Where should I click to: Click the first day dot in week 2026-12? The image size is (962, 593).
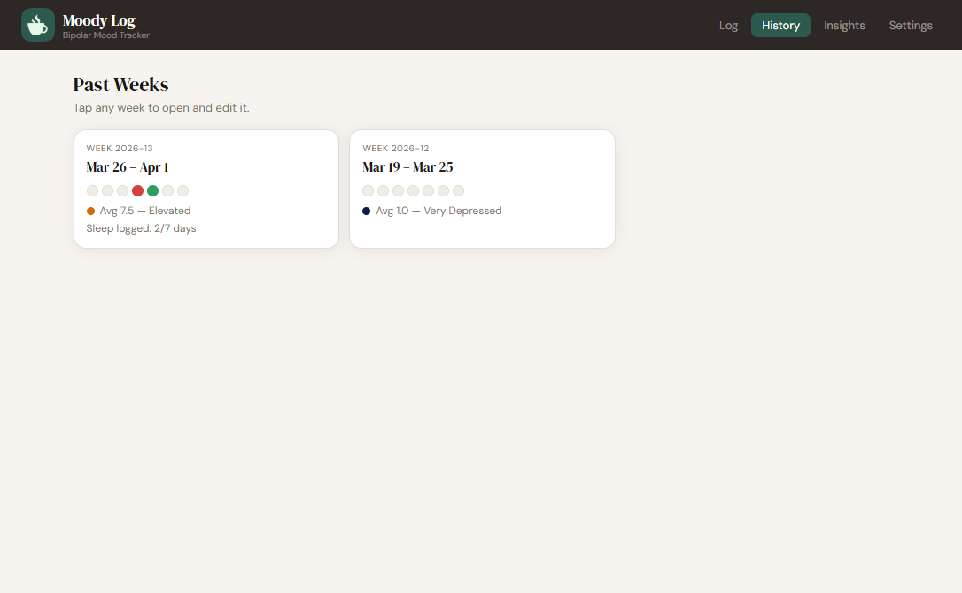[x=369, y=190]
